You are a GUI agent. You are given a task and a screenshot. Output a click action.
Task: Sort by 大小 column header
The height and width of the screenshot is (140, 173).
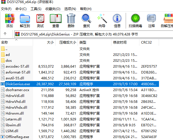tap(44, 42)
